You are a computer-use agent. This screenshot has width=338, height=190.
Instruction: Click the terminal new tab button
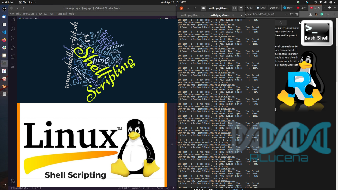click(x=203, y=8)
